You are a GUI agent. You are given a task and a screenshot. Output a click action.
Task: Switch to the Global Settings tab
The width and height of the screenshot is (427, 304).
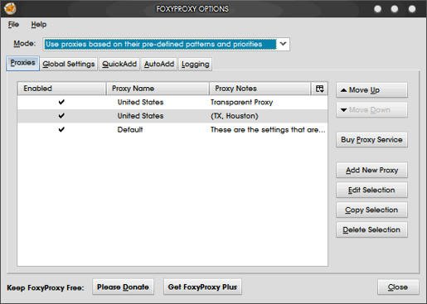[x=69, y=64]
